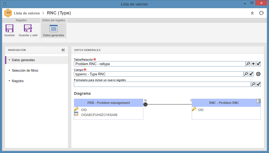Click the globe translation icon next to Campo

tap(258, 74)
